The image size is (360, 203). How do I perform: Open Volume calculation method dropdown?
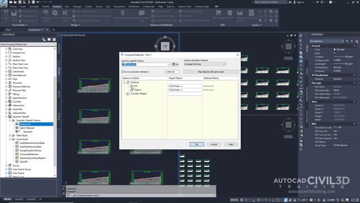click(224, 64)
